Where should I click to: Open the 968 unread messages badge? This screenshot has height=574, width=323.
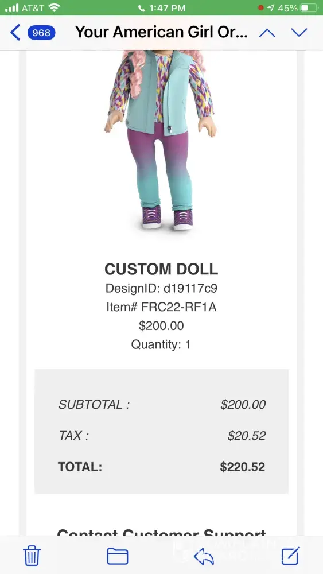coord(41,33)
